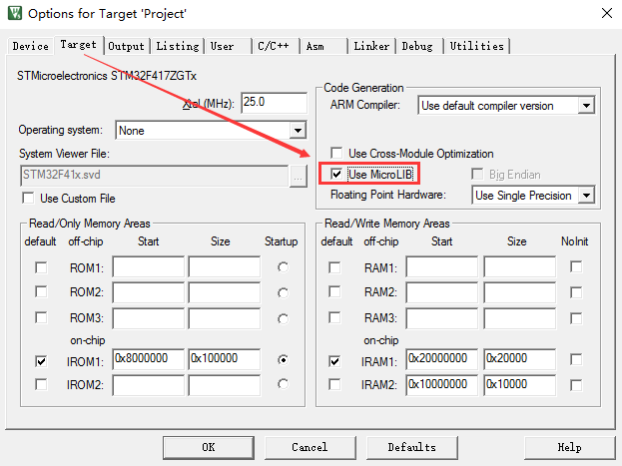Click the IRAM2 Size field 0x10000

pos(519,385)
